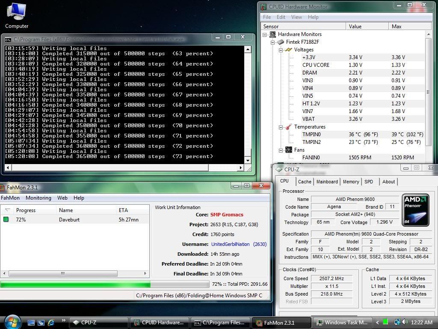The width and height of the screenshot is (438, 329).
Task: Collapse the Hardware Monitors tree node
Action: tap(264, 35)
